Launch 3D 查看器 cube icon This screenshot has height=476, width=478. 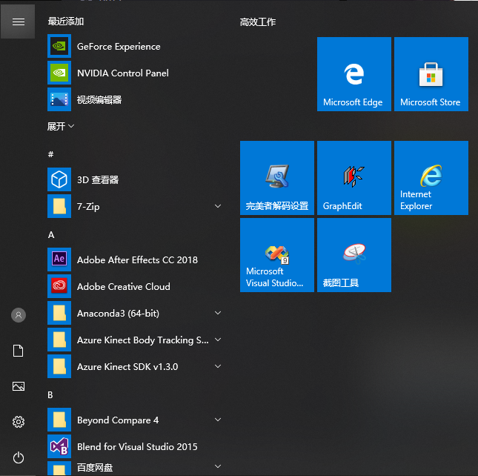point(59,179)
